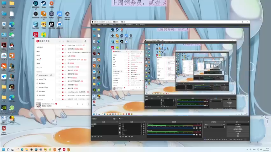Open 我的音乐云盘 in the music sidebar

(42, 87)
